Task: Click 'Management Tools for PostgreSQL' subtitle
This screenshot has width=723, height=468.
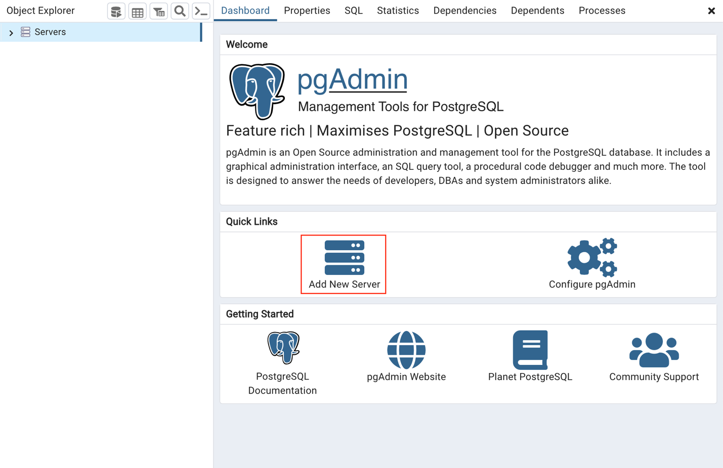Action: coord(401,107)
